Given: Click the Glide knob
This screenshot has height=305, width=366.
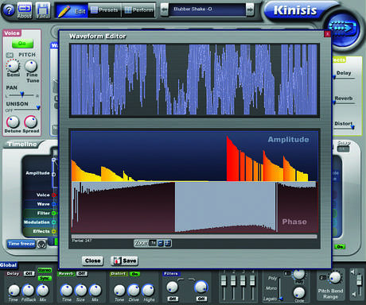Looking at the screenshot, I should 299,293.
